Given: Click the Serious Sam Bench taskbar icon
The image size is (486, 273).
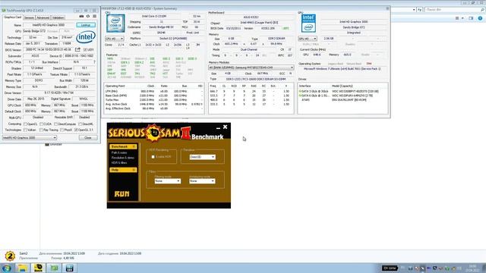Looking at the screenshot, I should coord(38,268).
